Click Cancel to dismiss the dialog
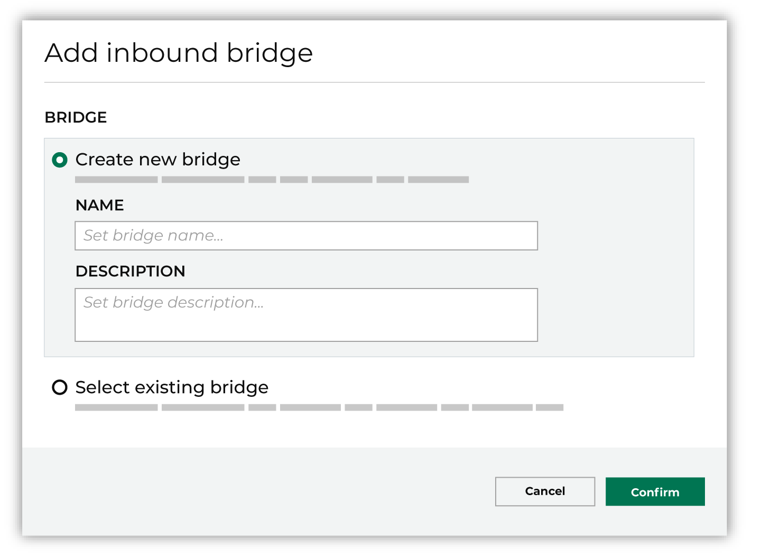This screenshot has width=780, height=558. coord(545,491)
